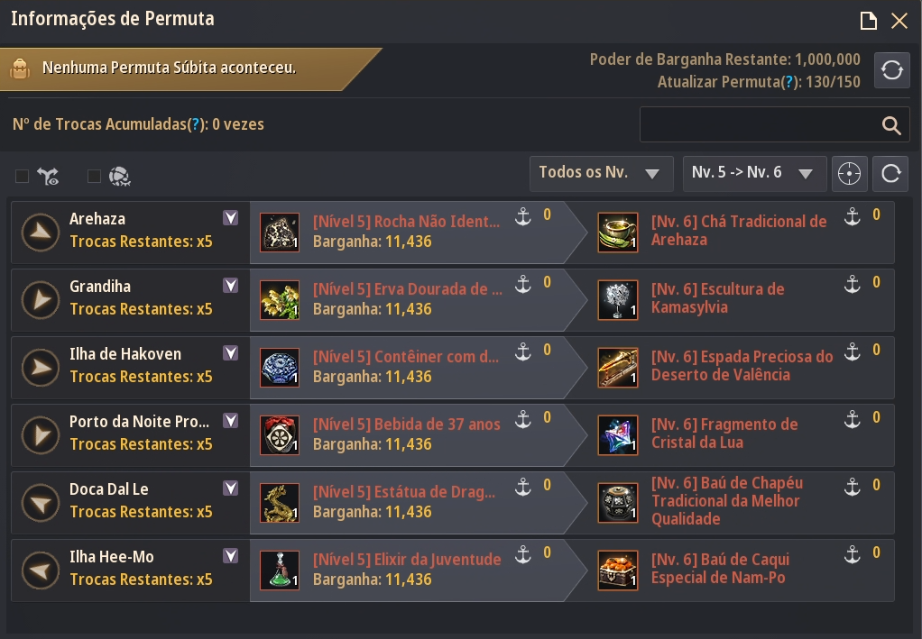The image size is (922, 639).
Task: Open the Nv. 5 -> Nv. 6 dropdown
Action: (754, 173)
